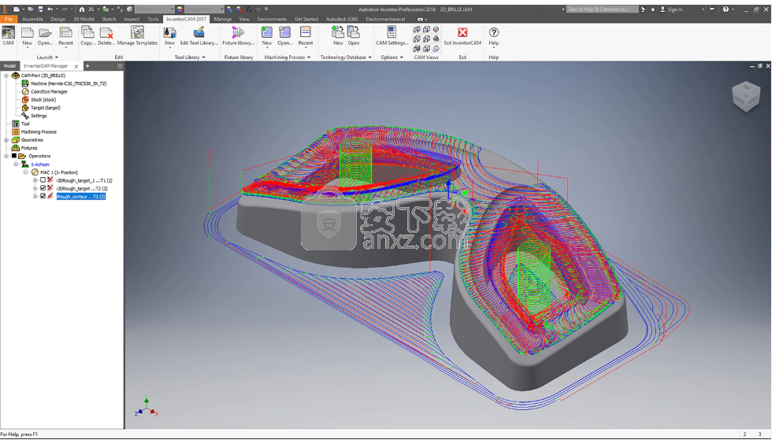Screen dimensions: 772x440
Task: Click Open in the Launch panel
Action: [x=45, y=36]
